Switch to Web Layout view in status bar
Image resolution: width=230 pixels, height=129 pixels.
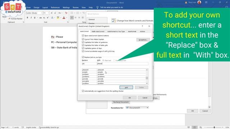tap(201, 128)
